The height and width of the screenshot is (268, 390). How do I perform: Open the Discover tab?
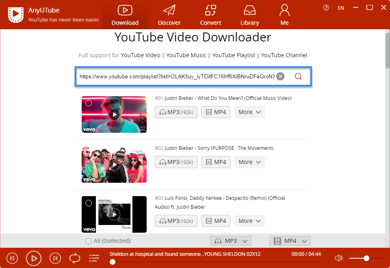169,15
